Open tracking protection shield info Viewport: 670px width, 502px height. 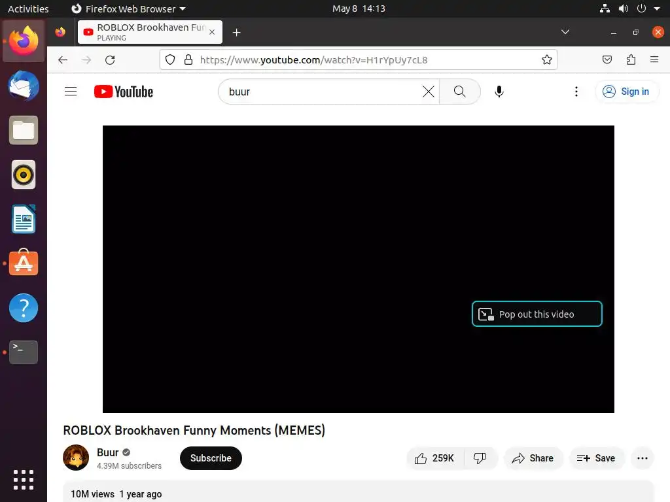170,59
